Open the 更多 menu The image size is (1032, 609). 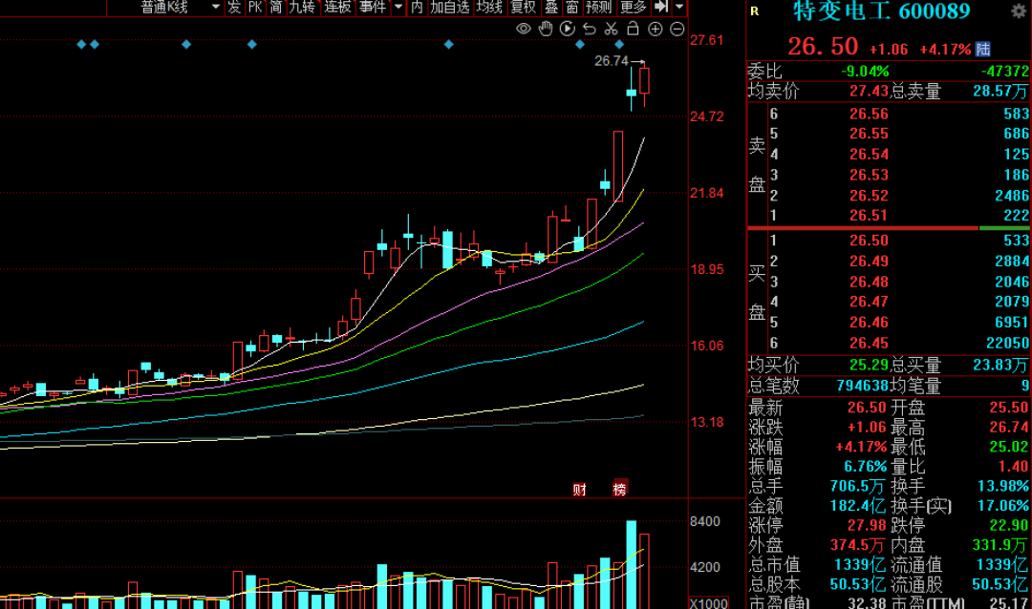(633, 7)
